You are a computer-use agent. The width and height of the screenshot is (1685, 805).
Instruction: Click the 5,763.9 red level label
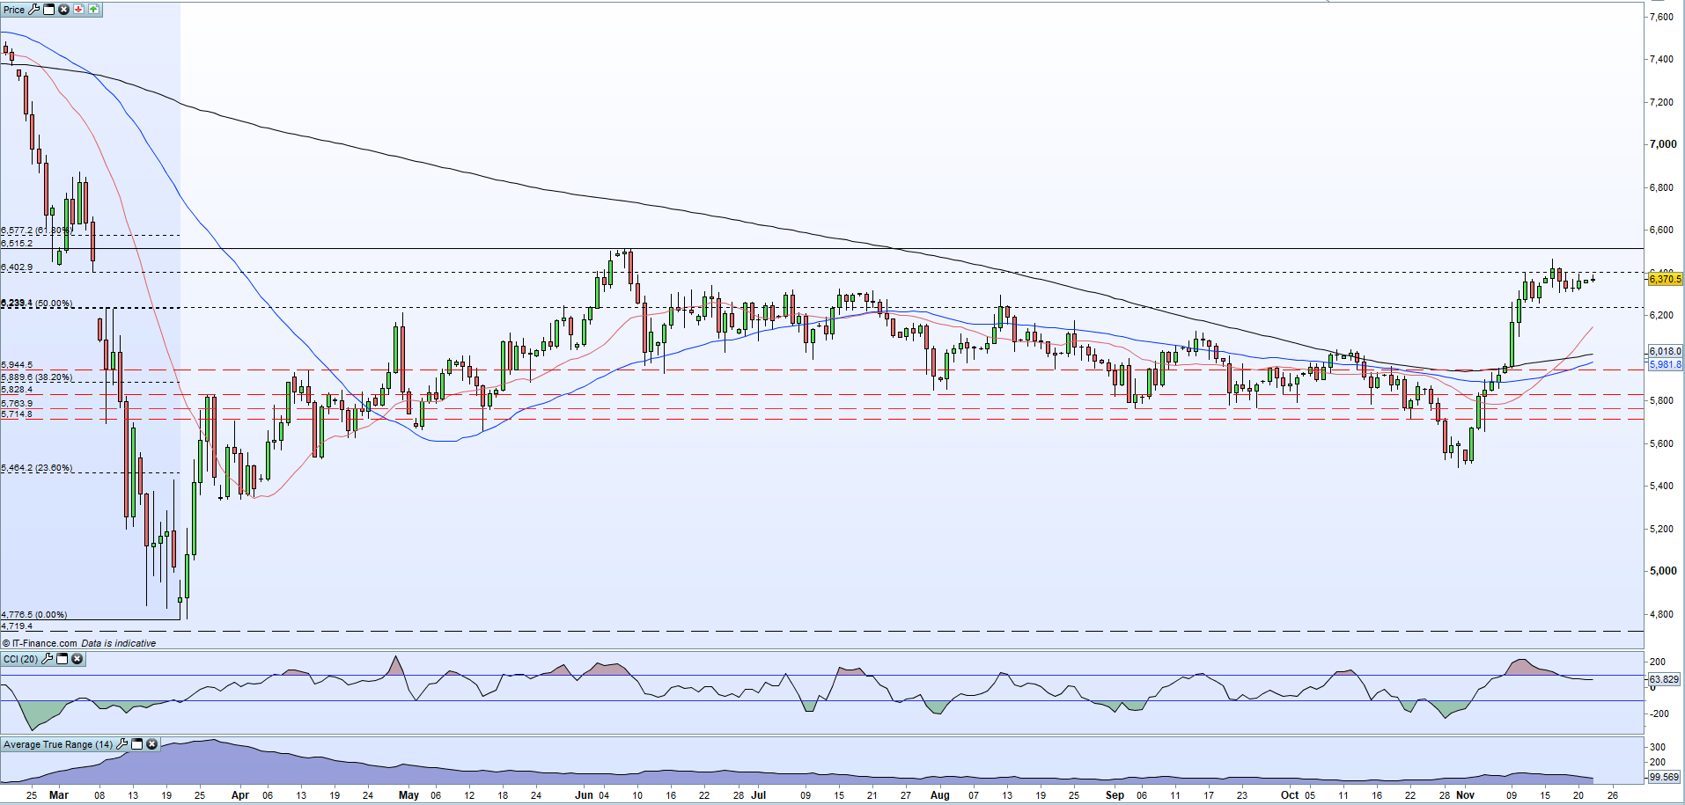[x=17, y=403]
